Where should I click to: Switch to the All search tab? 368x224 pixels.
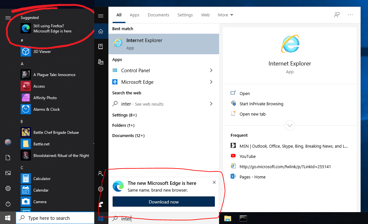pyautogui.click(x=119, y=15)
